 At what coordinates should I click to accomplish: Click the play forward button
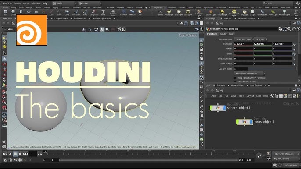point(20,154)
